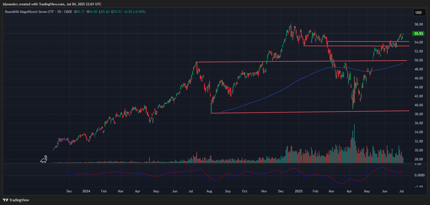This screenshot has height=205, width=430.
Task: Click the 2025 label on the time axis
Action: tap(298, 191)
